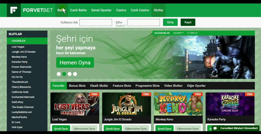
Task: Click the Unuttum? forgot password link
Action: [x=121, y=26]
